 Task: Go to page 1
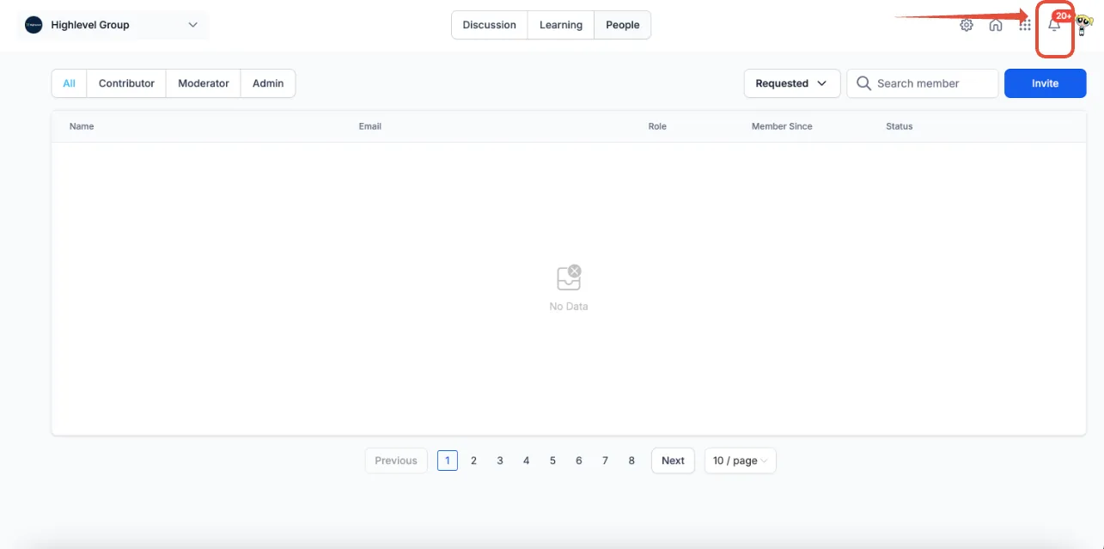pos(447,461)
